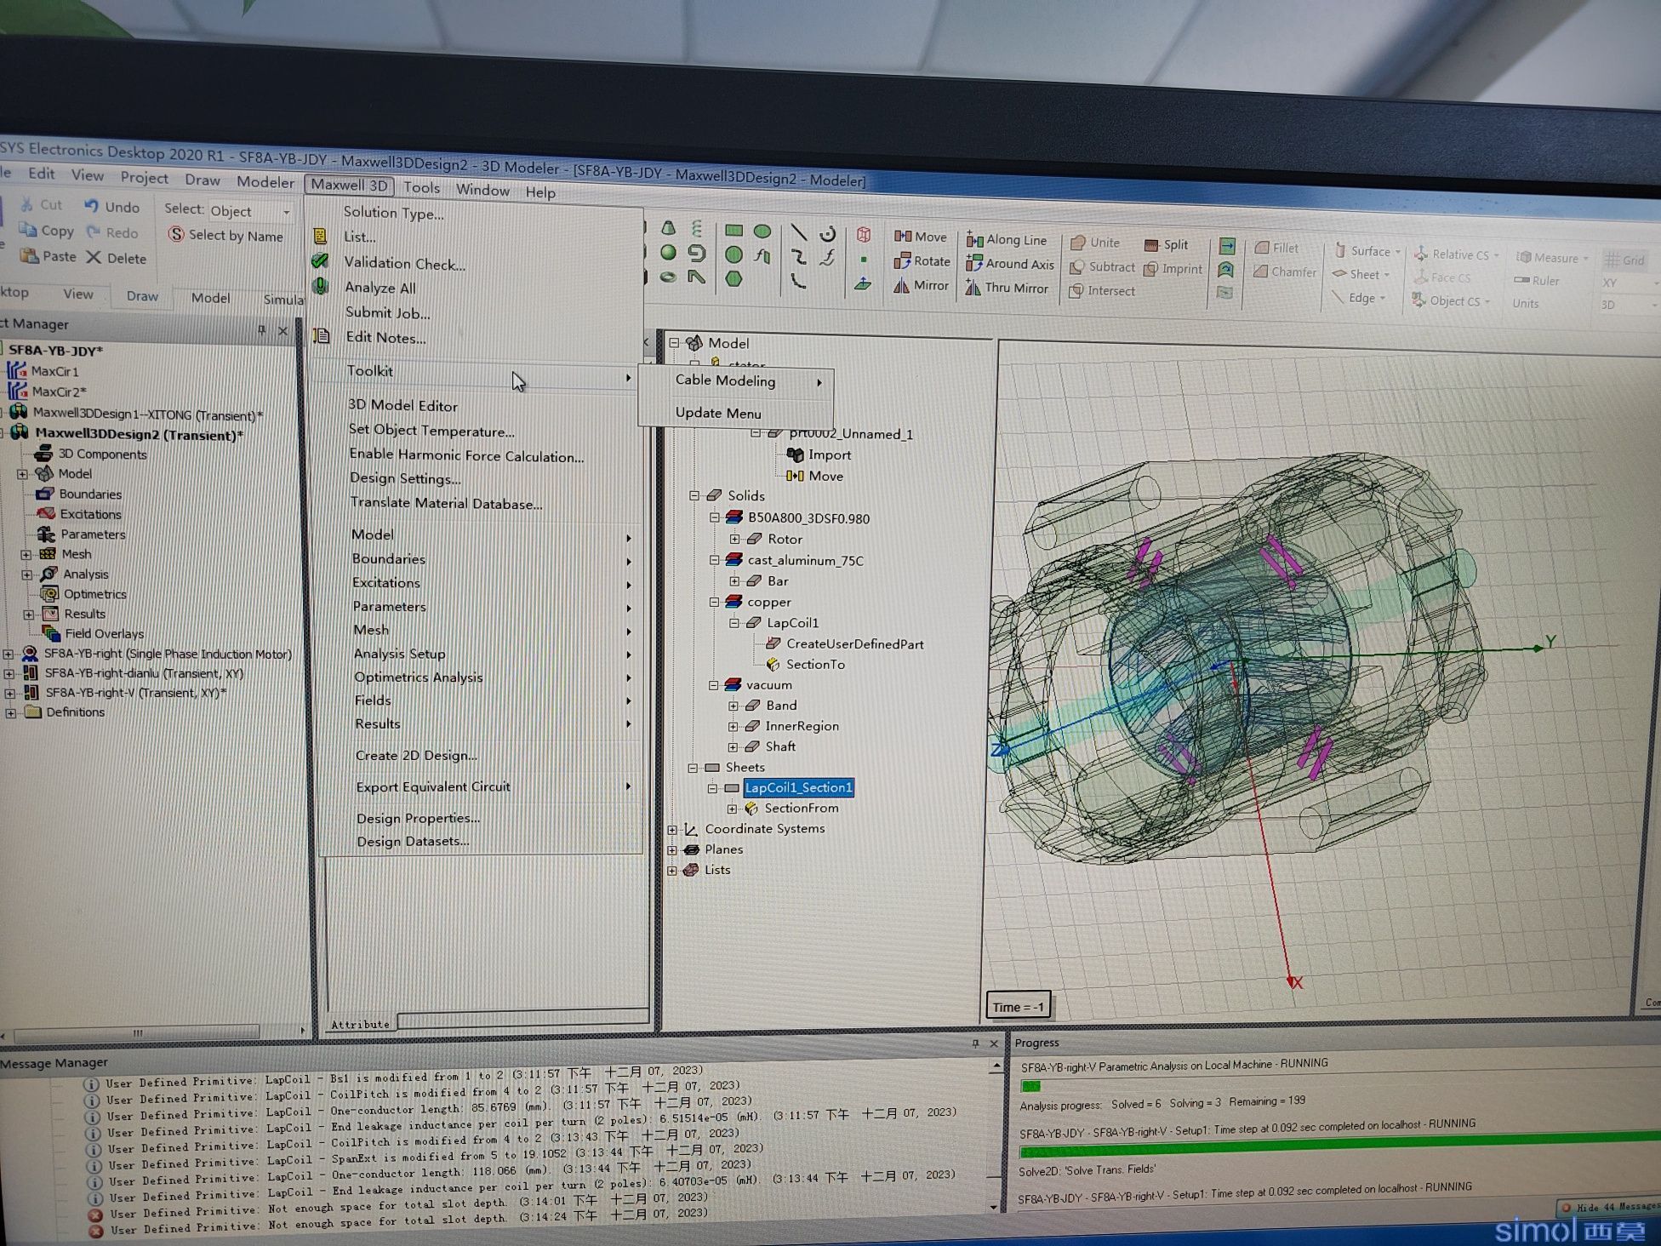
Task: Select SectionTo under LapCoil1
Action: tap(815, 664)
